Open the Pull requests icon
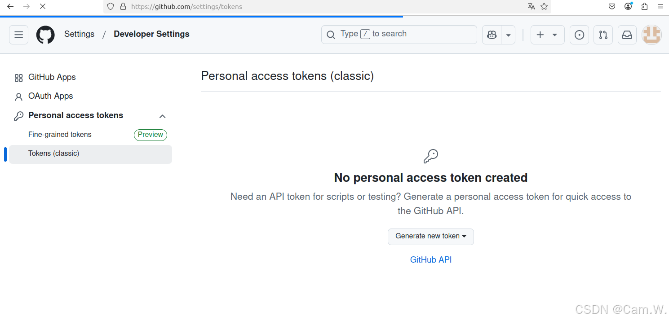Image resolution: width=669 pixels, height=321 pixels. click(x=603, y=35)
